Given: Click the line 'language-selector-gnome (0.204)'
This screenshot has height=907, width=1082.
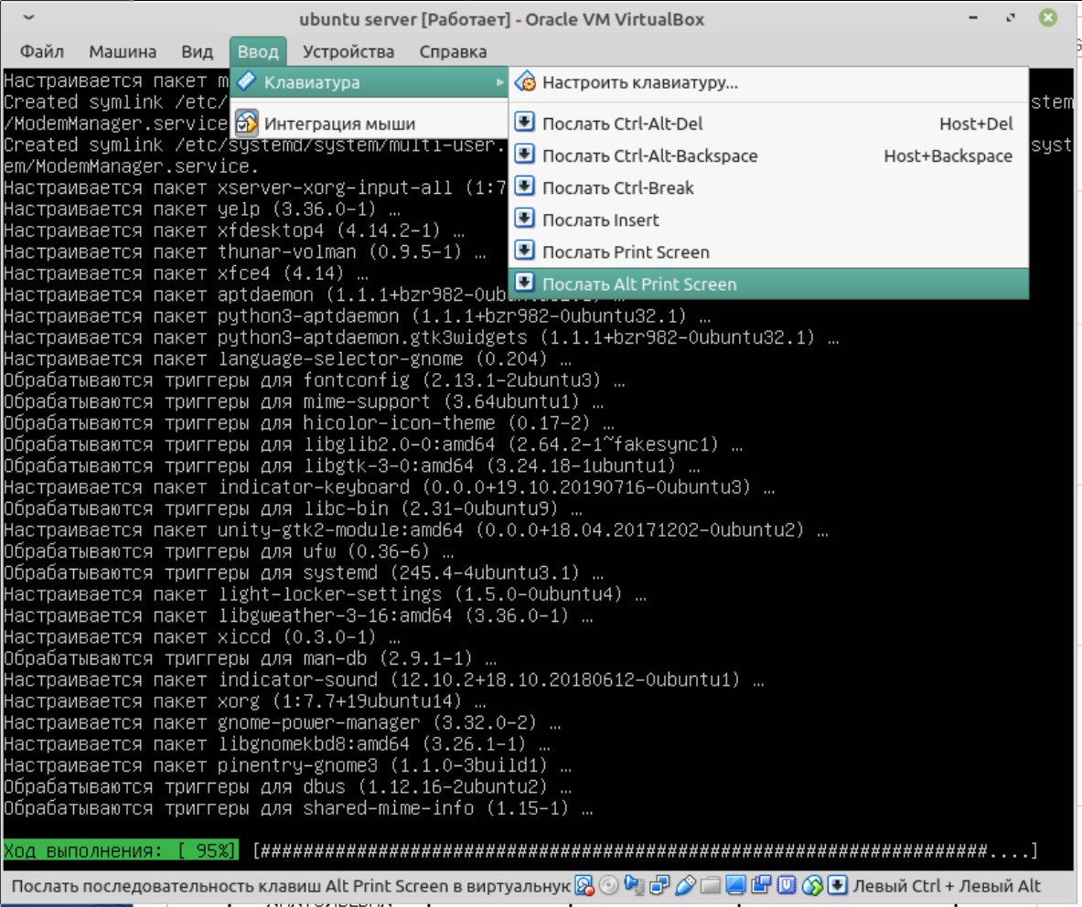Looking at the screenshot, I should point(287,358).
